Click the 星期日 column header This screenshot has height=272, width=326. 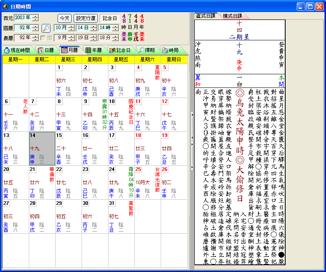pos(174,60)
